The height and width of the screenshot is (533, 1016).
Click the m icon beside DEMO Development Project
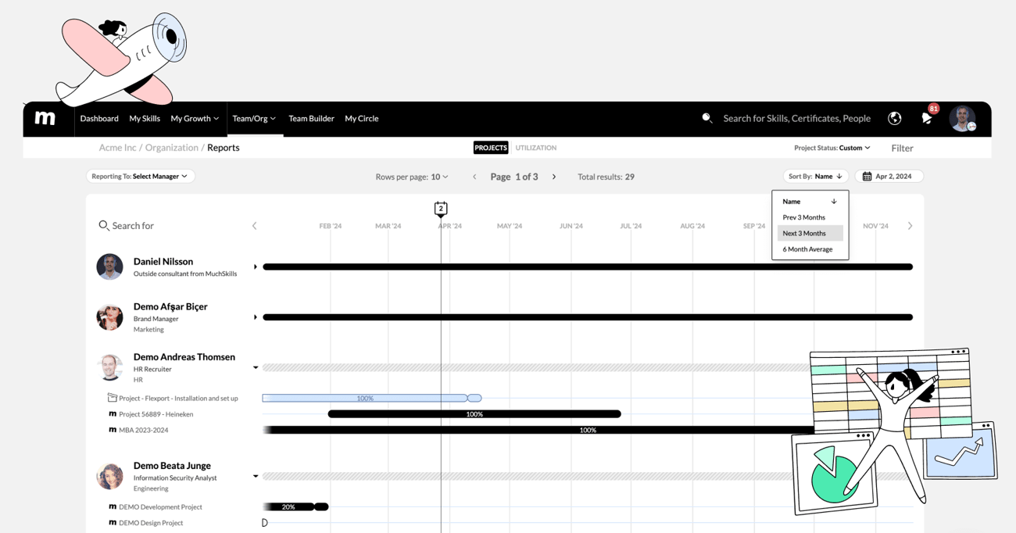tap(113, 507)
